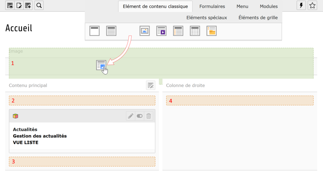The width and height of the screenshot is (323, 173).
Task: Click drop zone 4 in Colonne de droite
Action: coord(240,101)
